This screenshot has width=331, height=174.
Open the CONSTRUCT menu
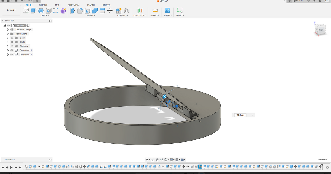139,15
